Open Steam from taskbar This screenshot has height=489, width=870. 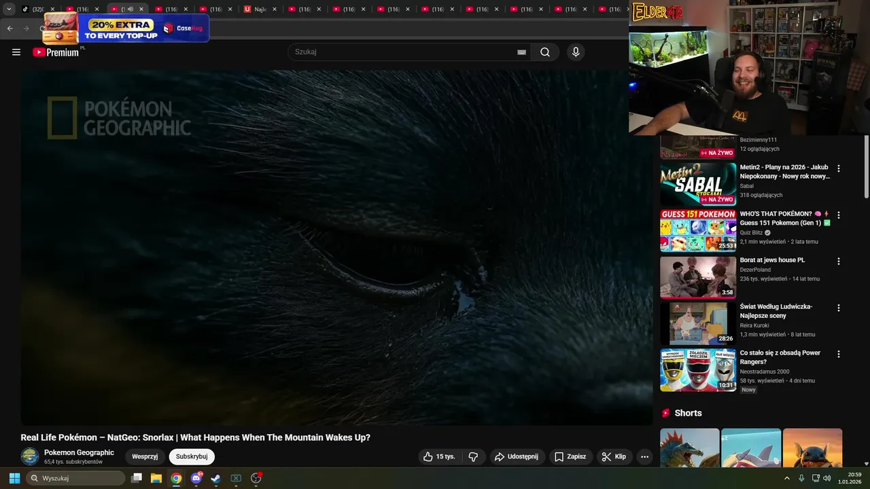pyautogui.click(x=216, y=478)
